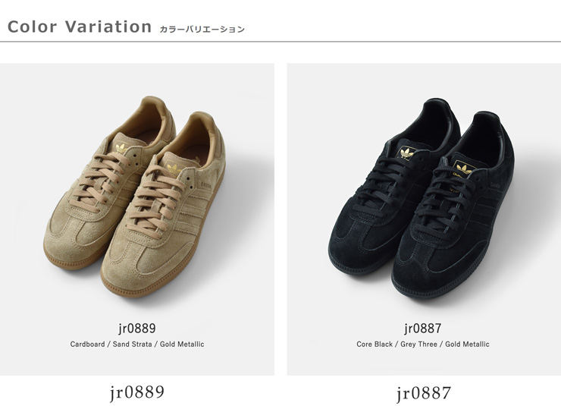Click gold trefoil logo on rear beige shoe tongue

tap(122, 148)
